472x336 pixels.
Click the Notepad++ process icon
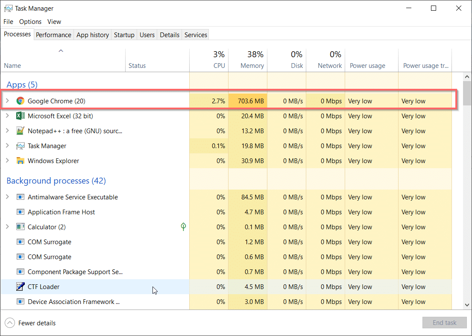(21, 131)
